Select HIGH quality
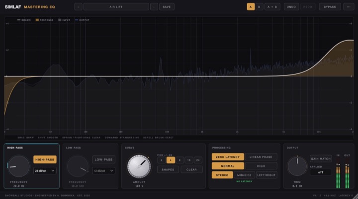The height and width of the screenshot is (199, 358). coord(261,166)
